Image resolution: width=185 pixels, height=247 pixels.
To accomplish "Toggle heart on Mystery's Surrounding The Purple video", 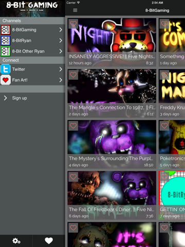I will pos(73,126).
